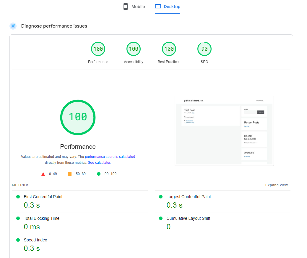Image resolution: width=307 pixels, height=258 pixels.
Task: Click green dot beside Total Blocking Time
Action: (x=18, y=218)
